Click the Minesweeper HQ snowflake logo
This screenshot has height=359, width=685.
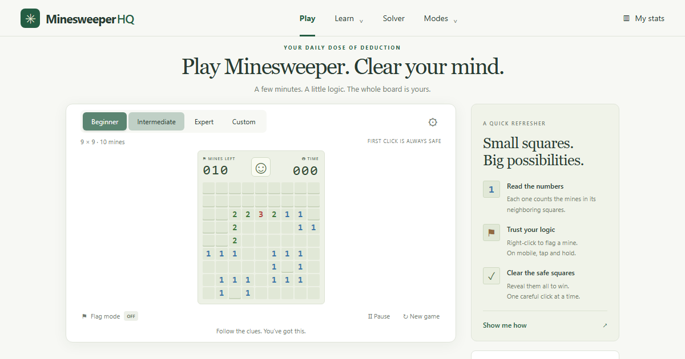(30, 18)
